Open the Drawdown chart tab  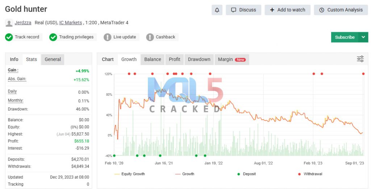(199, 60)
